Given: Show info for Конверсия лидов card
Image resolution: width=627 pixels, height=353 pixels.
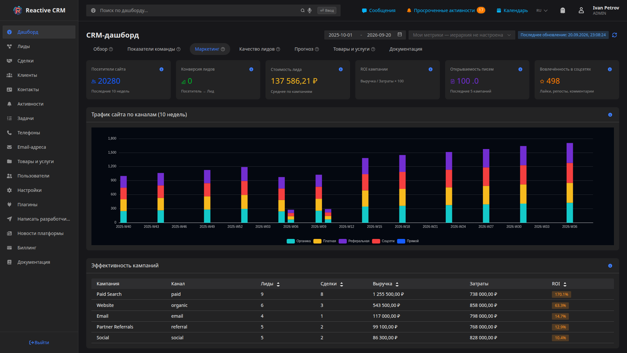Looking at the screenshot, I should pyautogui.click(x=251, y=69).
